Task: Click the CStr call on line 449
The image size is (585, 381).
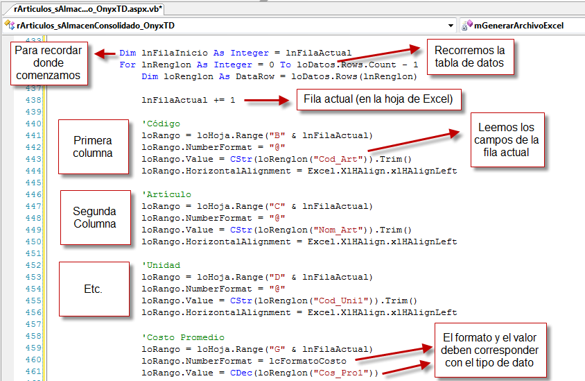Action: click(241, 230)
